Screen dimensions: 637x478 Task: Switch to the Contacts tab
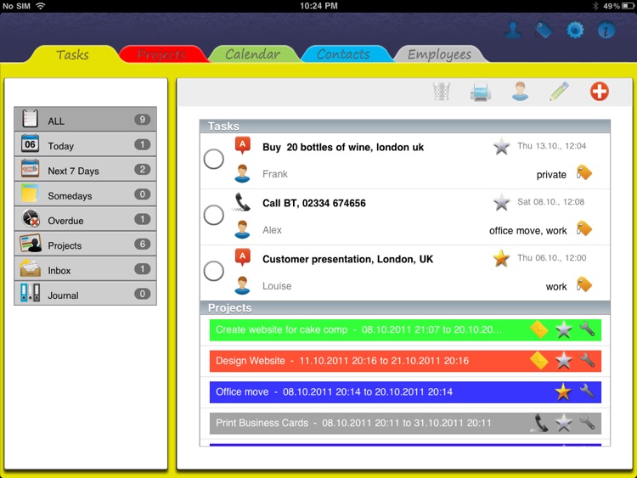344,54
